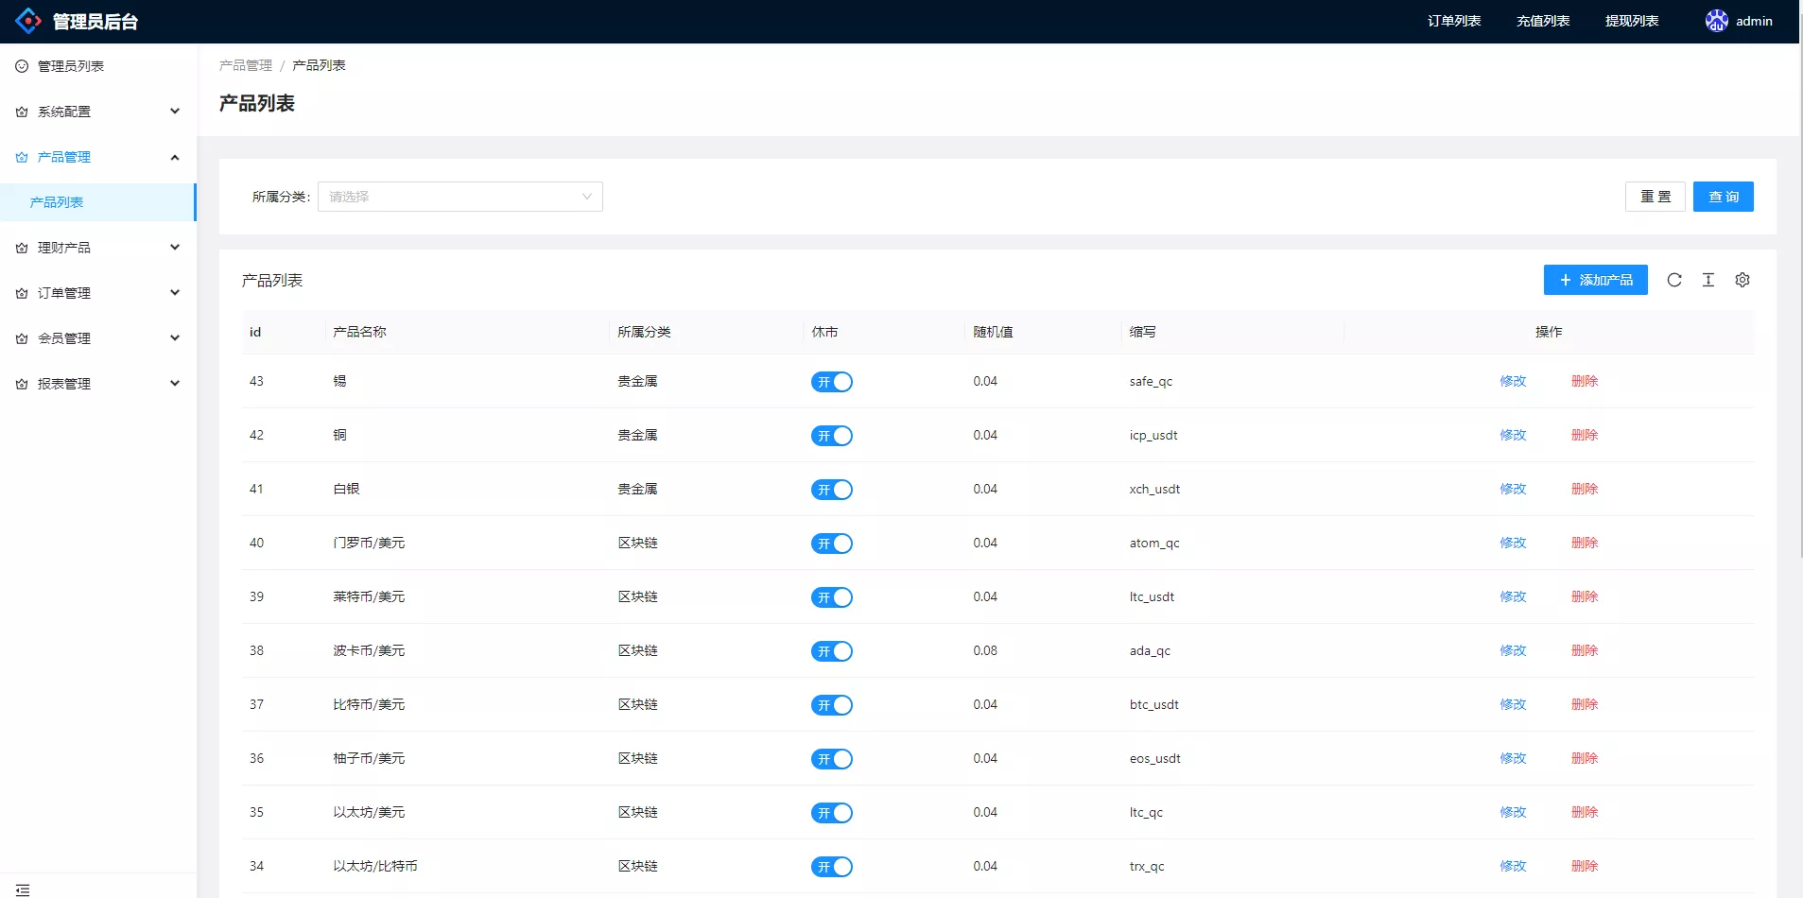Click the admin avatar in the top bar
Image resolution: width=1803 pixels, height=898 pixels.
[1716, 20]
